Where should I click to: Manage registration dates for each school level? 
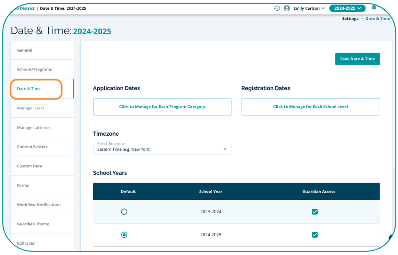tap(310, 107)
